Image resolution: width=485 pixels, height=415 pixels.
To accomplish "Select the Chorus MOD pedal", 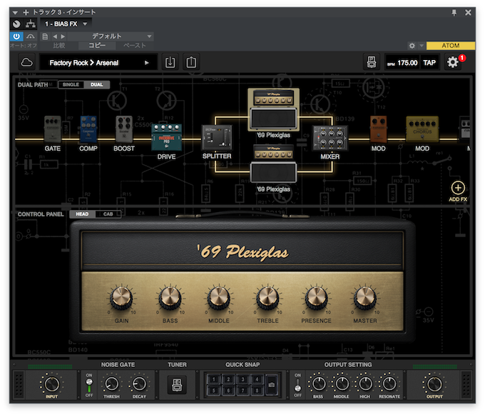I will pos(422,129).
